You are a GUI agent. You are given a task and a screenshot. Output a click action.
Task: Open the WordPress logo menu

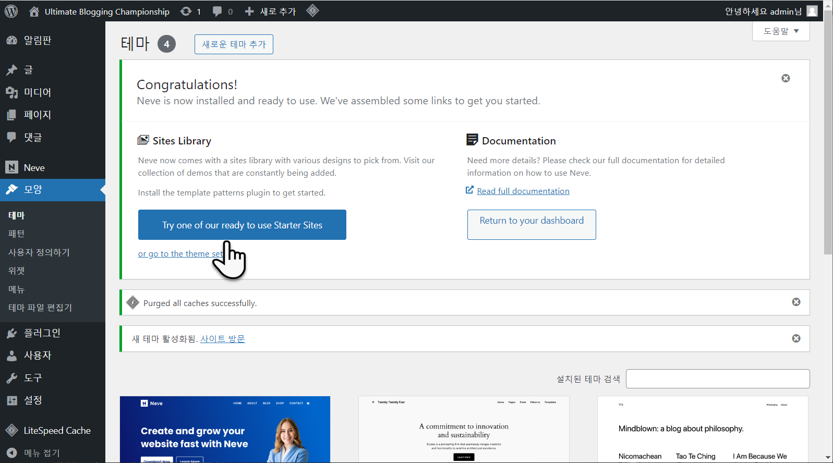click(x=11, y=11)
